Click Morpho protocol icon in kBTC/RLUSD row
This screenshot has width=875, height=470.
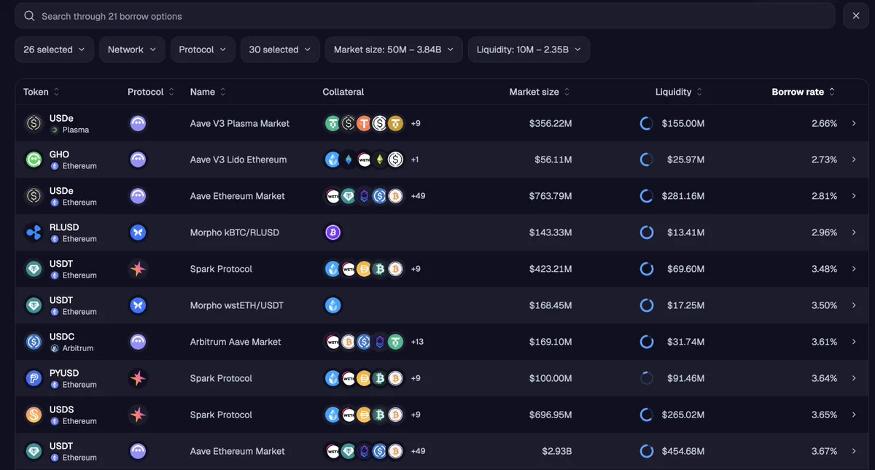[138, 232]
